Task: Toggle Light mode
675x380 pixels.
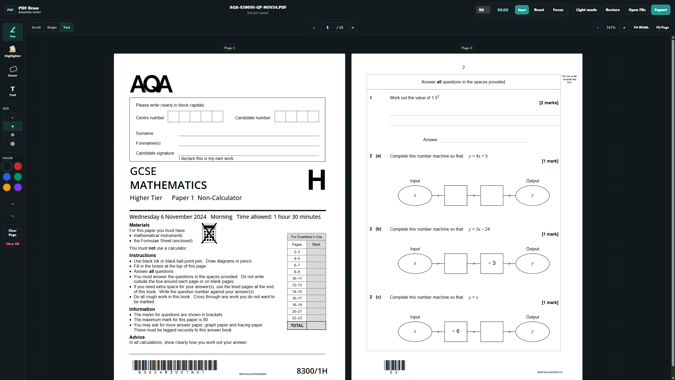Action: pos(586,9)
